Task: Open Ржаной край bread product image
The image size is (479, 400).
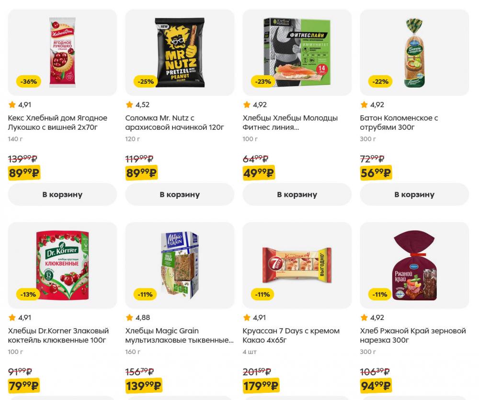Action: [414, 265]
